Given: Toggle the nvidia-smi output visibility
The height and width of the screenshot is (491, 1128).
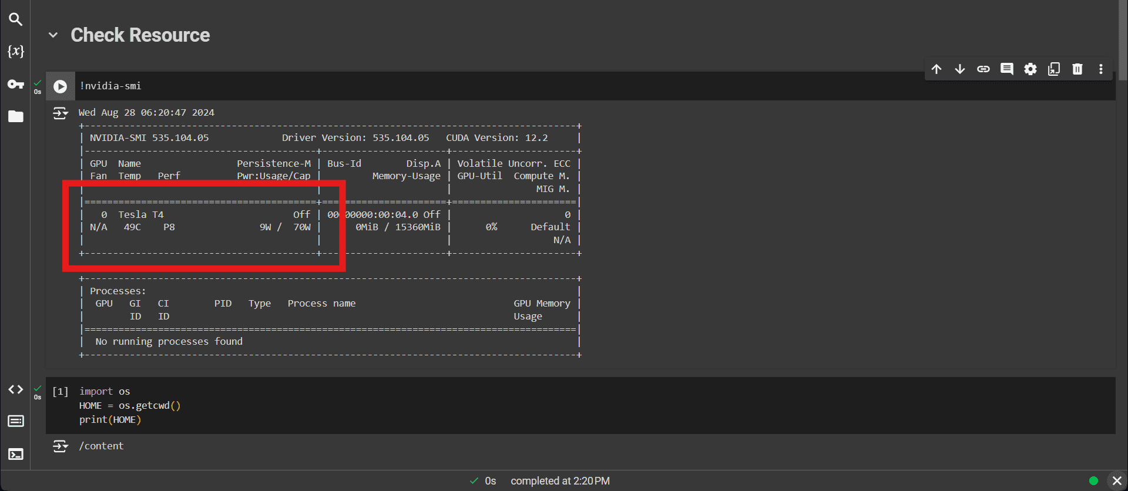Looking at the screenshot, I should tap(60, 113).
